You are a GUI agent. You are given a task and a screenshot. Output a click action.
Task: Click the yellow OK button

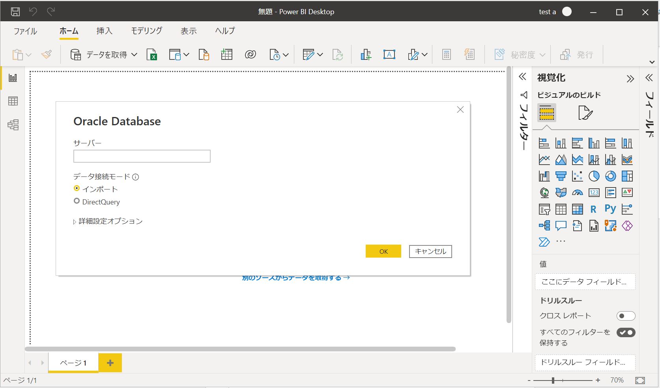point(383,251)
